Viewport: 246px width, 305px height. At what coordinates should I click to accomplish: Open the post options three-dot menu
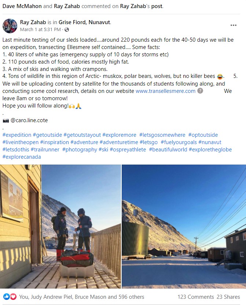[233, 25]
